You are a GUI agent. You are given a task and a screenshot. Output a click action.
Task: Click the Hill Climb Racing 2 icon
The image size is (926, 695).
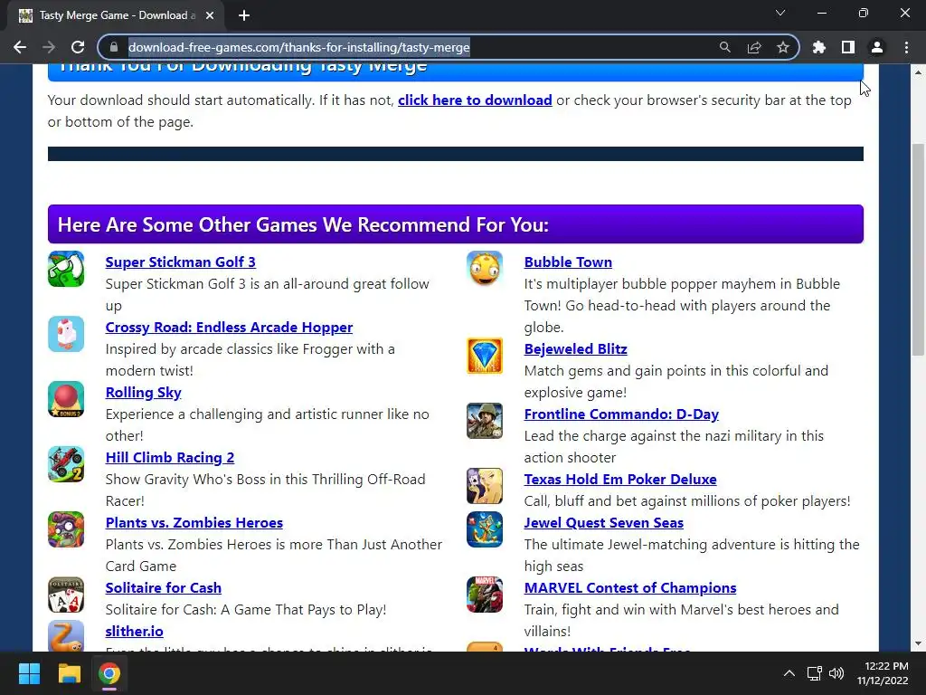point(66,464)
